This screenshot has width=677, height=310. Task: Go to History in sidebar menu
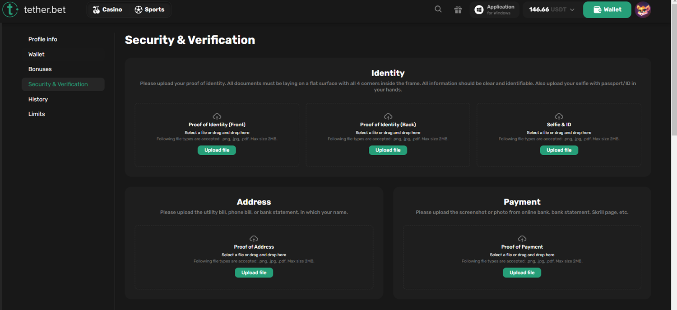[x=38, y=99]
